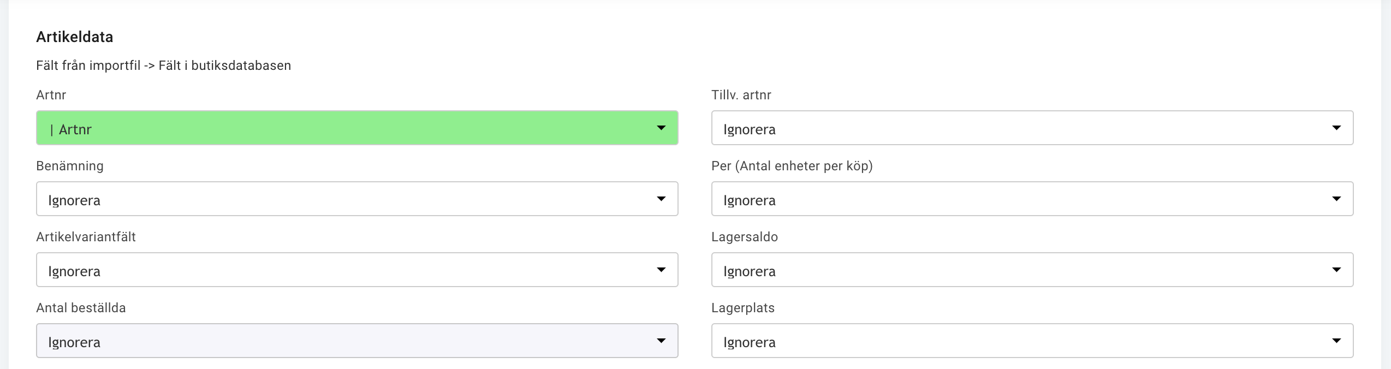Open the Lagersaldo dropdown
The width and height of the screenshot is (1391, 369).
1032,270
